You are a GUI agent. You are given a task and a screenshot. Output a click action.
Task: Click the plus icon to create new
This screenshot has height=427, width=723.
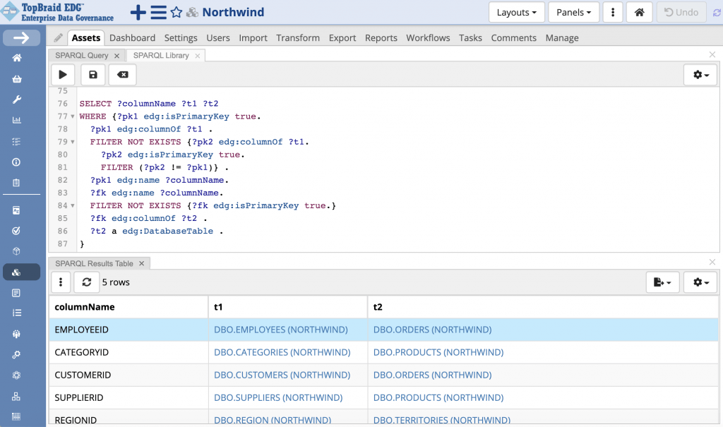point(138,13)
